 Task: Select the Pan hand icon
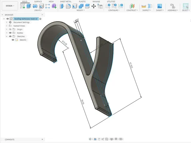(x=99, y=139)
